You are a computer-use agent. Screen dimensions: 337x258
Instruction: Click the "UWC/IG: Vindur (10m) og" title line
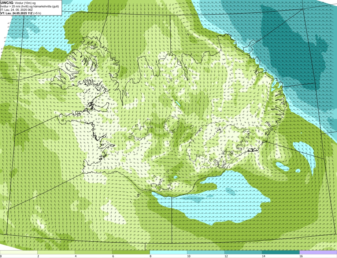[x=18, y=3]
